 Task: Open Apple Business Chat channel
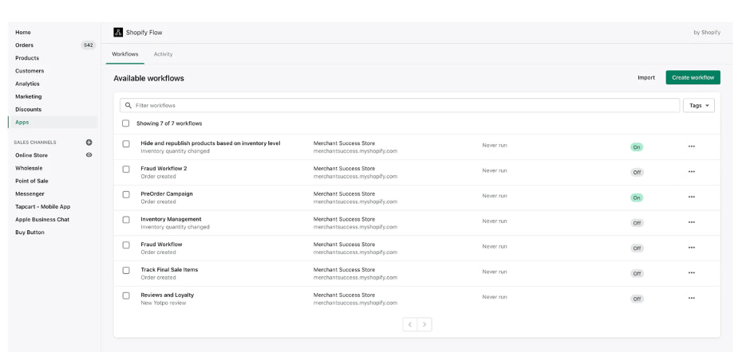tap(42, 220)
